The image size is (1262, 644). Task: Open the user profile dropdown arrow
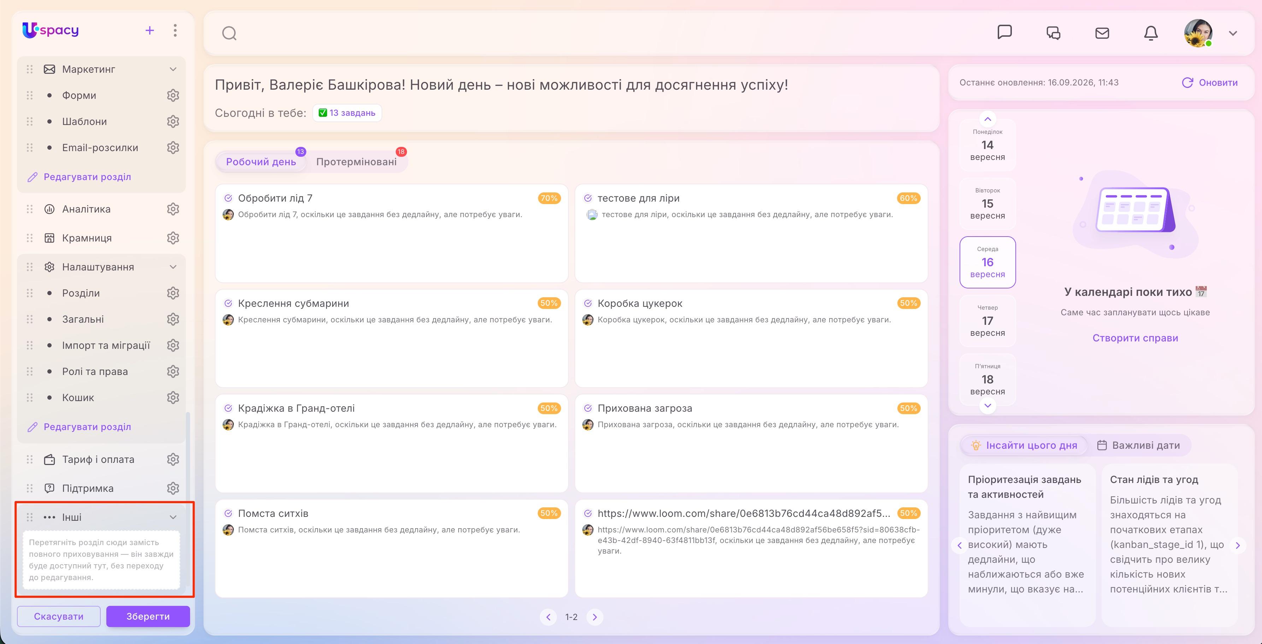[1233, 33]
